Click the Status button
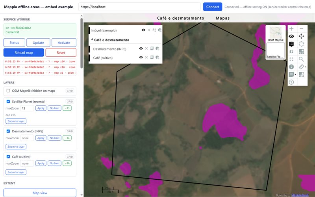Screen dimensions: 315x197 (14, 43)
